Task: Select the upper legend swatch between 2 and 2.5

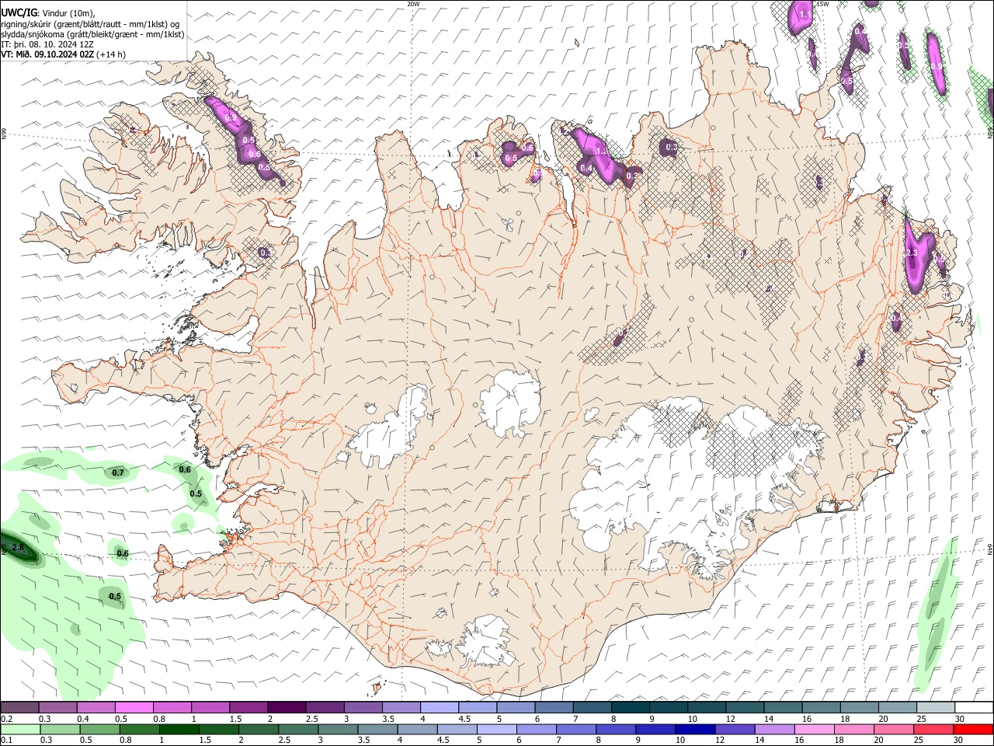Action: [287, 708]
